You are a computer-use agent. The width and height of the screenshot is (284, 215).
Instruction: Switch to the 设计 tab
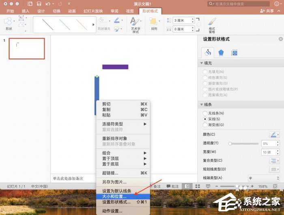(41, 11)
